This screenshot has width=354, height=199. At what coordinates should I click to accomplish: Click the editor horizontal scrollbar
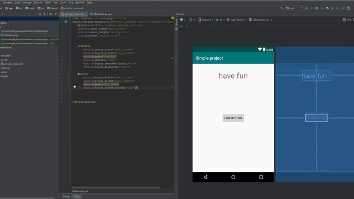(116, 187)
